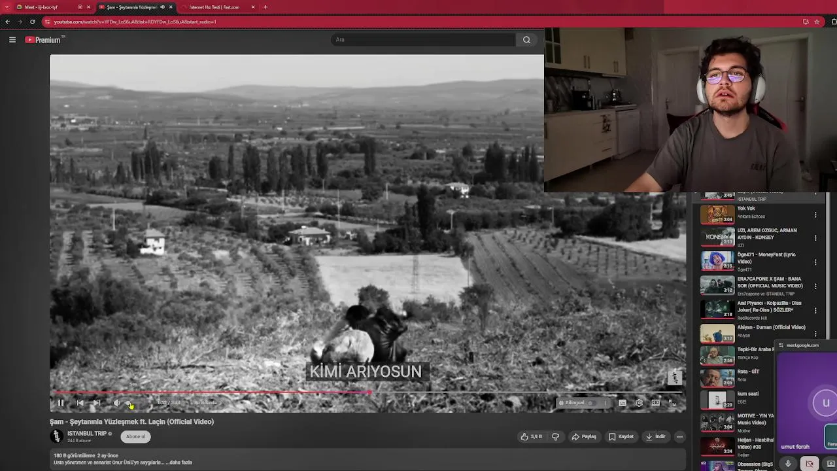Pause the YouTube video
This screenshot has height=471, width=837.
61,403
